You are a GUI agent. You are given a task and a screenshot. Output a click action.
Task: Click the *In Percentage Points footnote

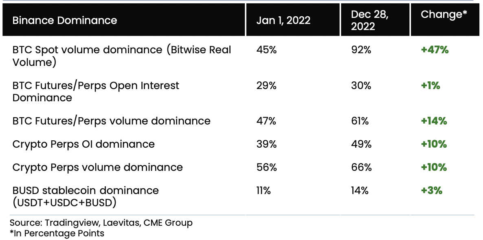tap(57, 233)
